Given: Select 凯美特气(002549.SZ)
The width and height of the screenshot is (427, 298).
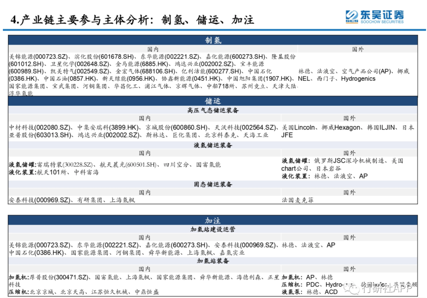Looking at the screenshot, I should (80, 71).
